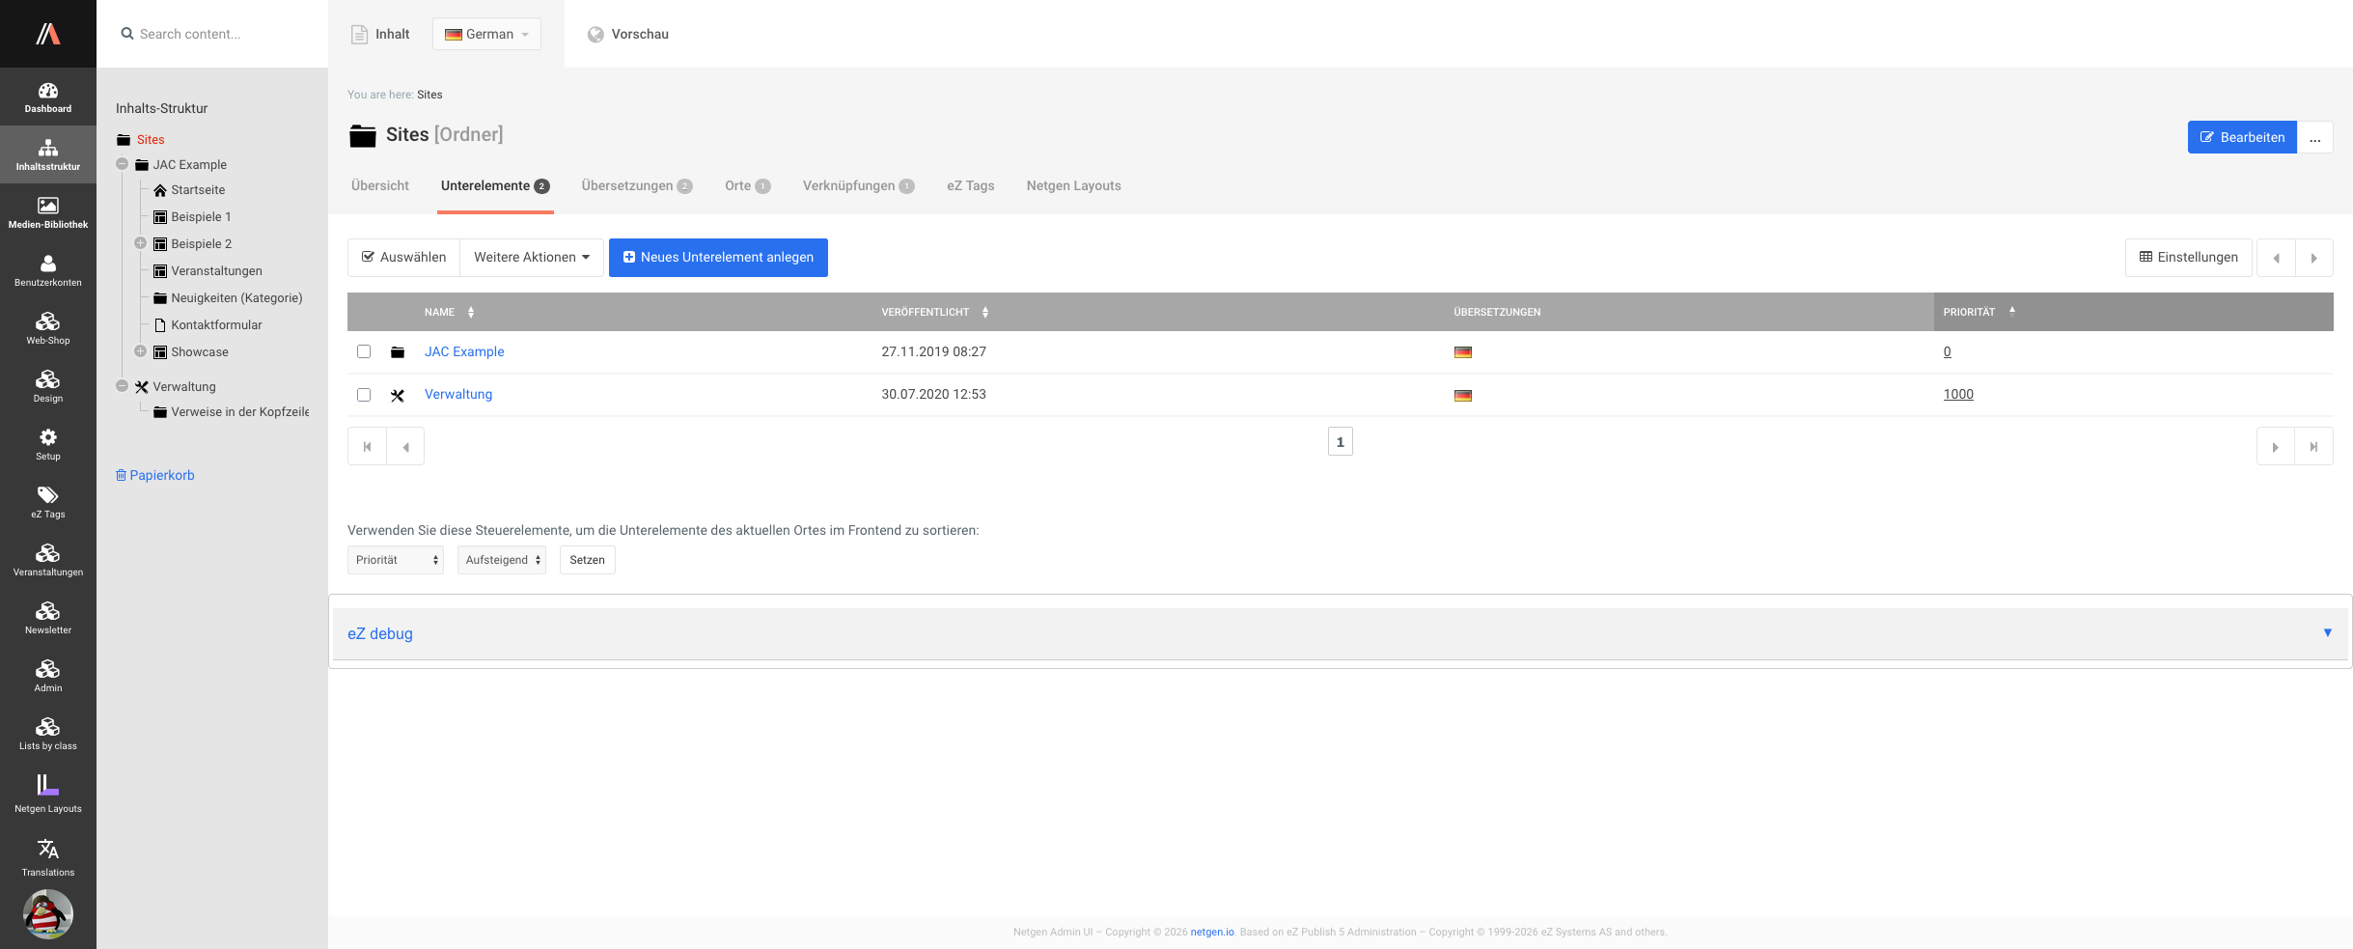Open the Papierkorb link
Image resolution: width=2353 pixels, height=949 pixels.
(161, 475)
